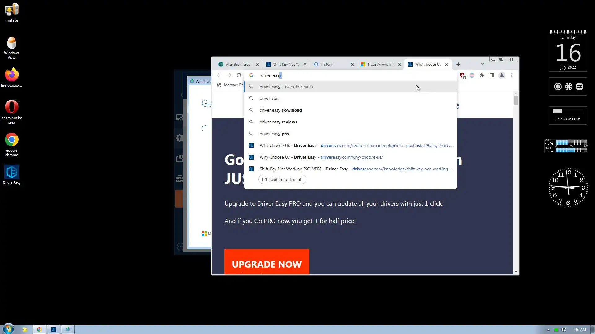Image resolution: width=595 pixels, height=334 pixels.
Task: Click the address bar text field
Action: pos(341,75)
